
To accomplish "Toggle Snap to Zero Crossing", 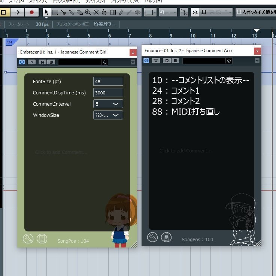I will (x=184, y=12).
